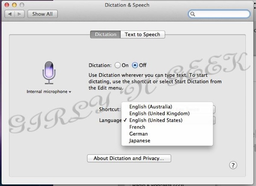
Task: Click the magnifying glass search icon
Action: coord(193,14)
